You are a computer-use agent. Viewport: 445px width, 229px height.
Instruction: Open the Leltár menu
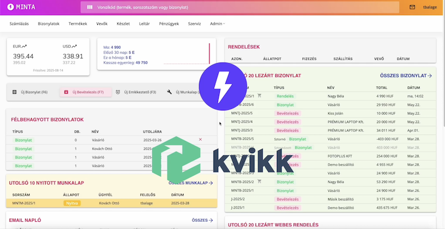click(145, 24)
